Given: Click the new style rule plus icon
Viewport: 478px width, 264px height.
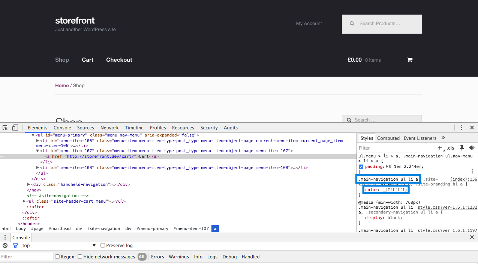Looking at the screenshot, I should click(x=440, y=148).
